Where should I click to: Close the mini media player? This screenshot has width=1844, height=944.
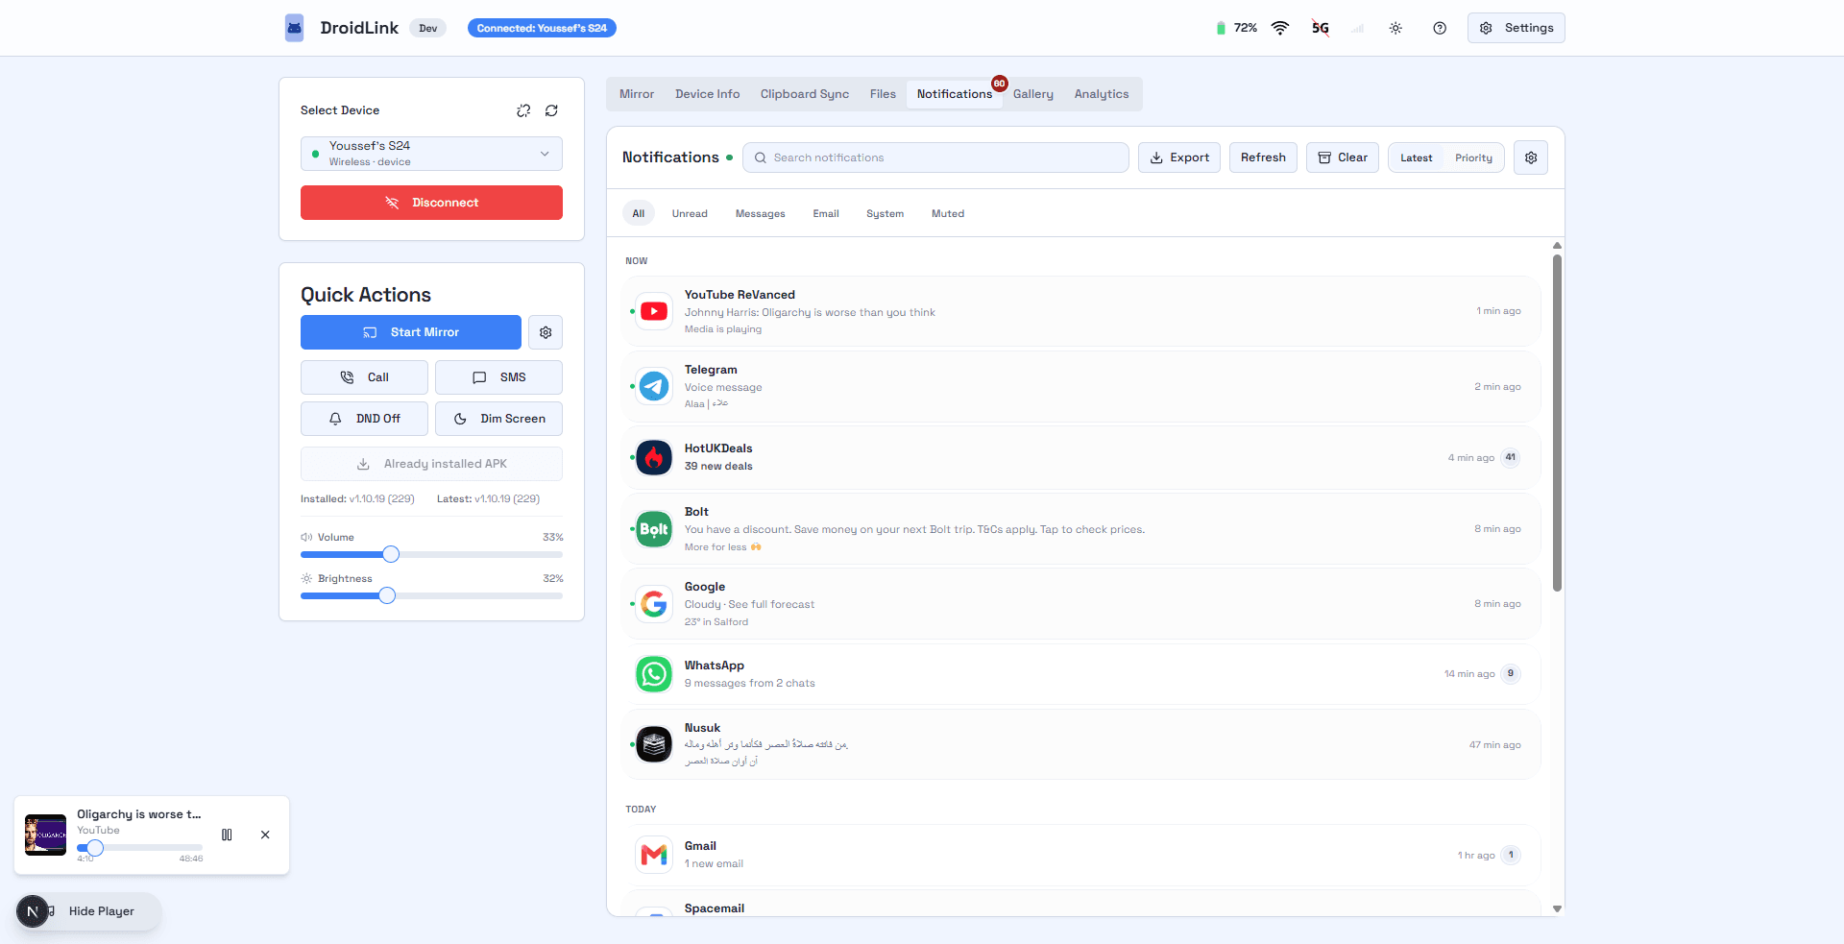pyautogui.click(x=265, y=835)
